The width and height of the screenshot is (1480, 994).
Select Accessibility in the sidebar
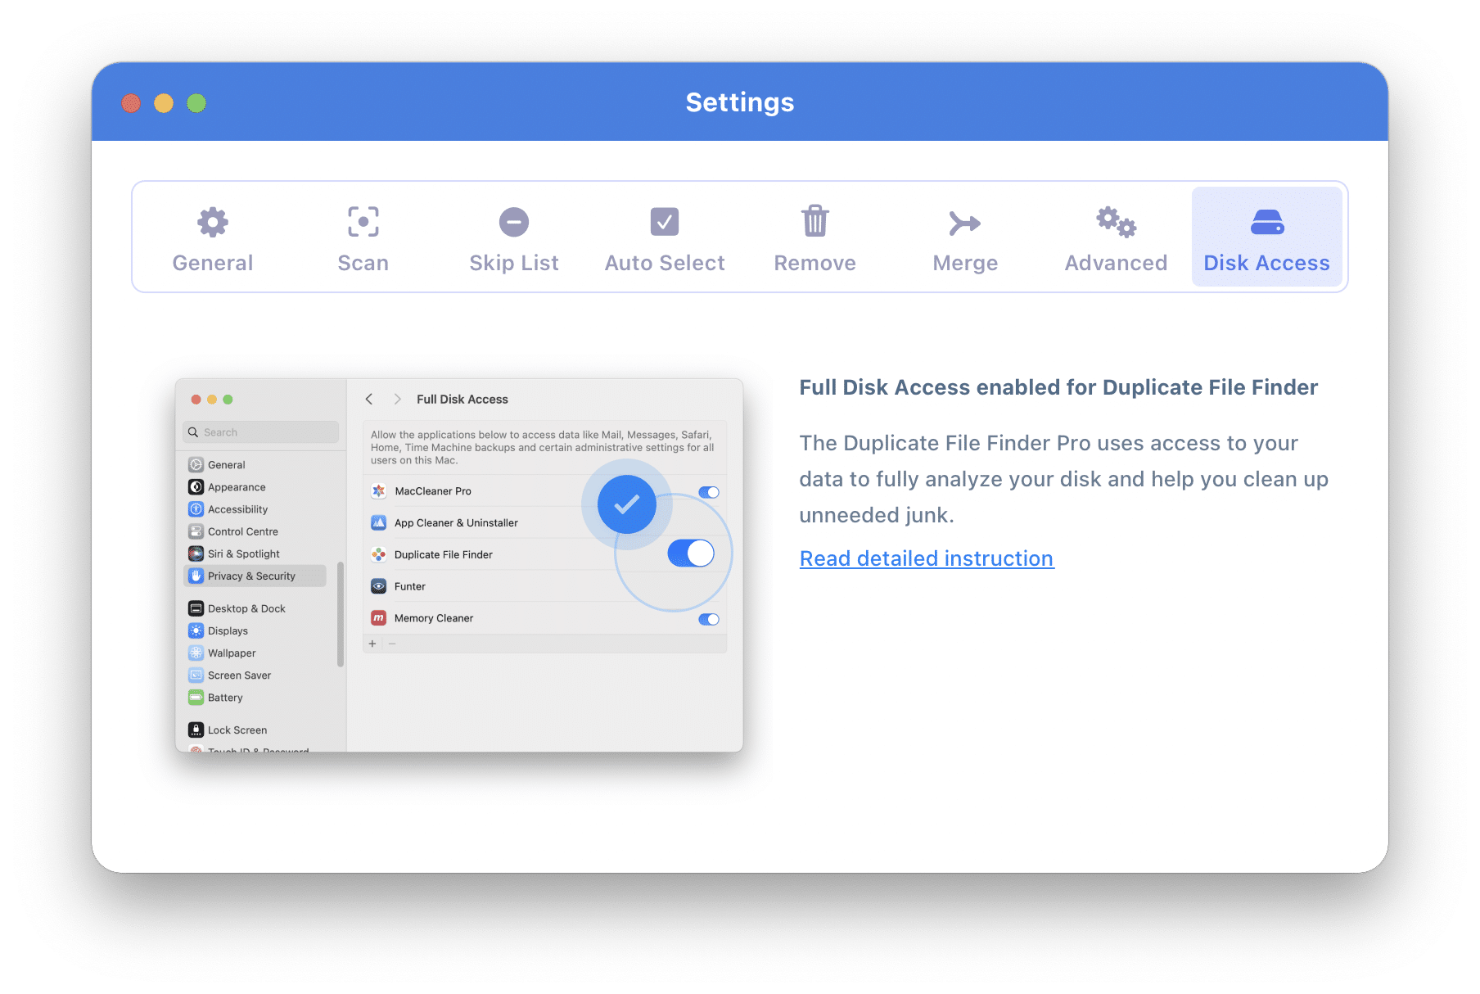click(255, 509)
